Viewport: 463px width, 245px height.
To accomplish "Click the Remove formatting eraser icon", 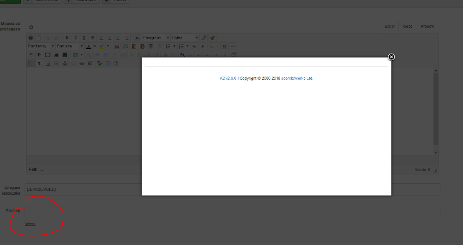I will click(x=204, y=38).
